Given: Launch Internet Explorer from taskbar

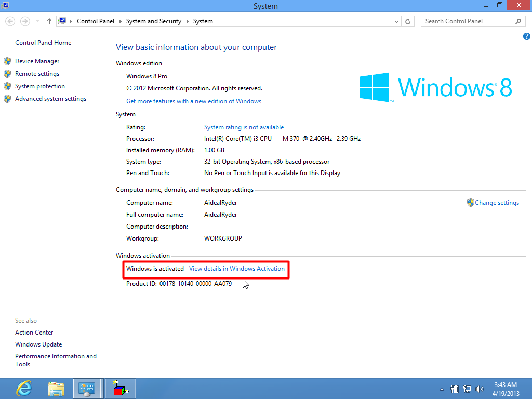Looking at the screenshot, I should point(24,389).
